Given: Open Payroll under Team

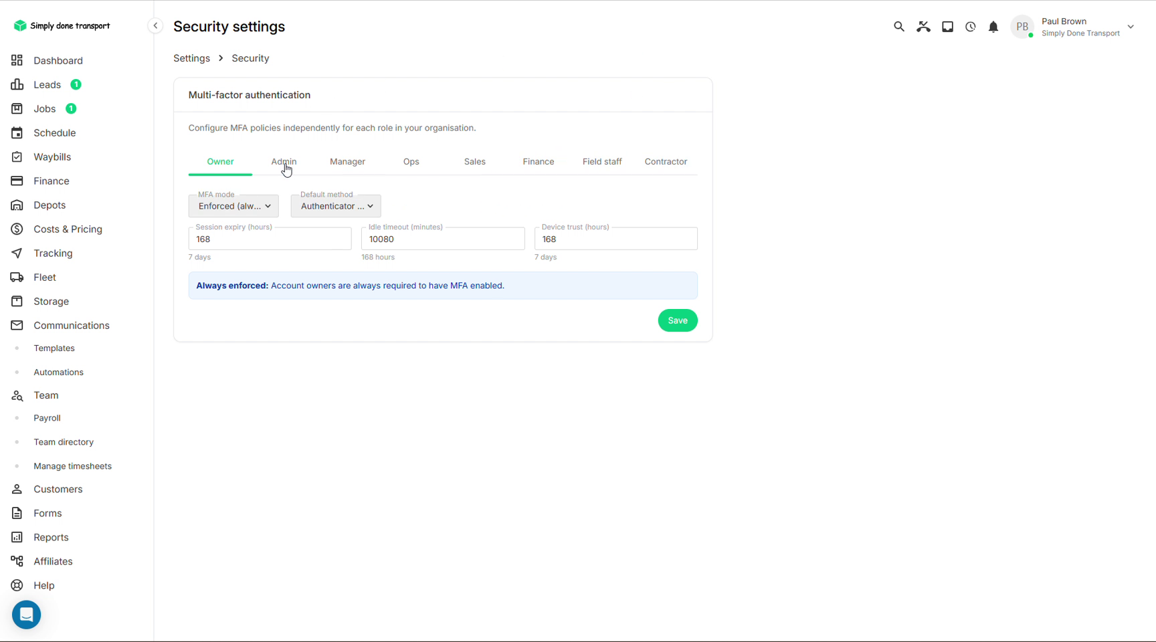Looking at the screenshot, I should tap(47, 418).
